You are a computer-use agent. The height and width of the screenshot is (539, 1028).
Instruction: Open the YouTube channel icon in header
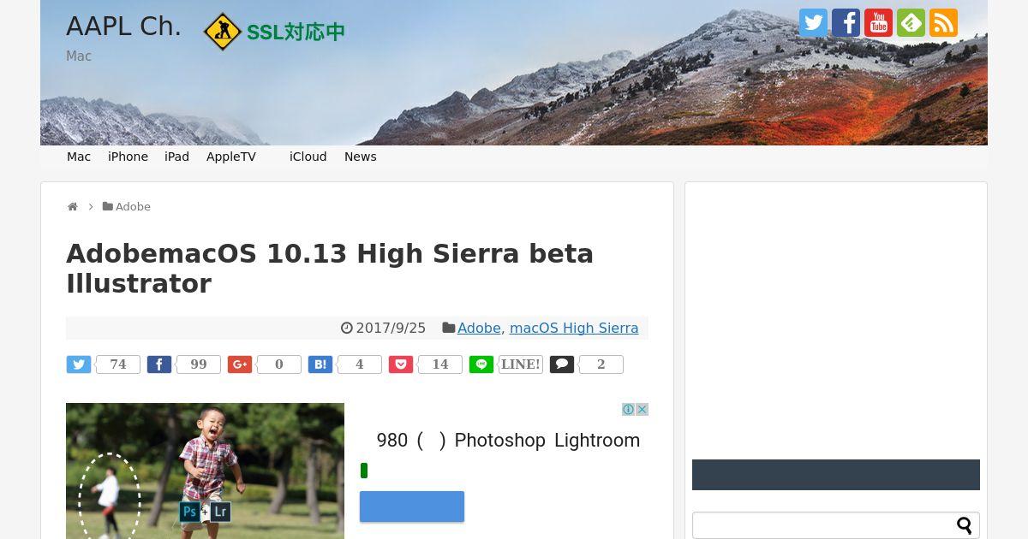pyautogui.click(x=878, y=23)
